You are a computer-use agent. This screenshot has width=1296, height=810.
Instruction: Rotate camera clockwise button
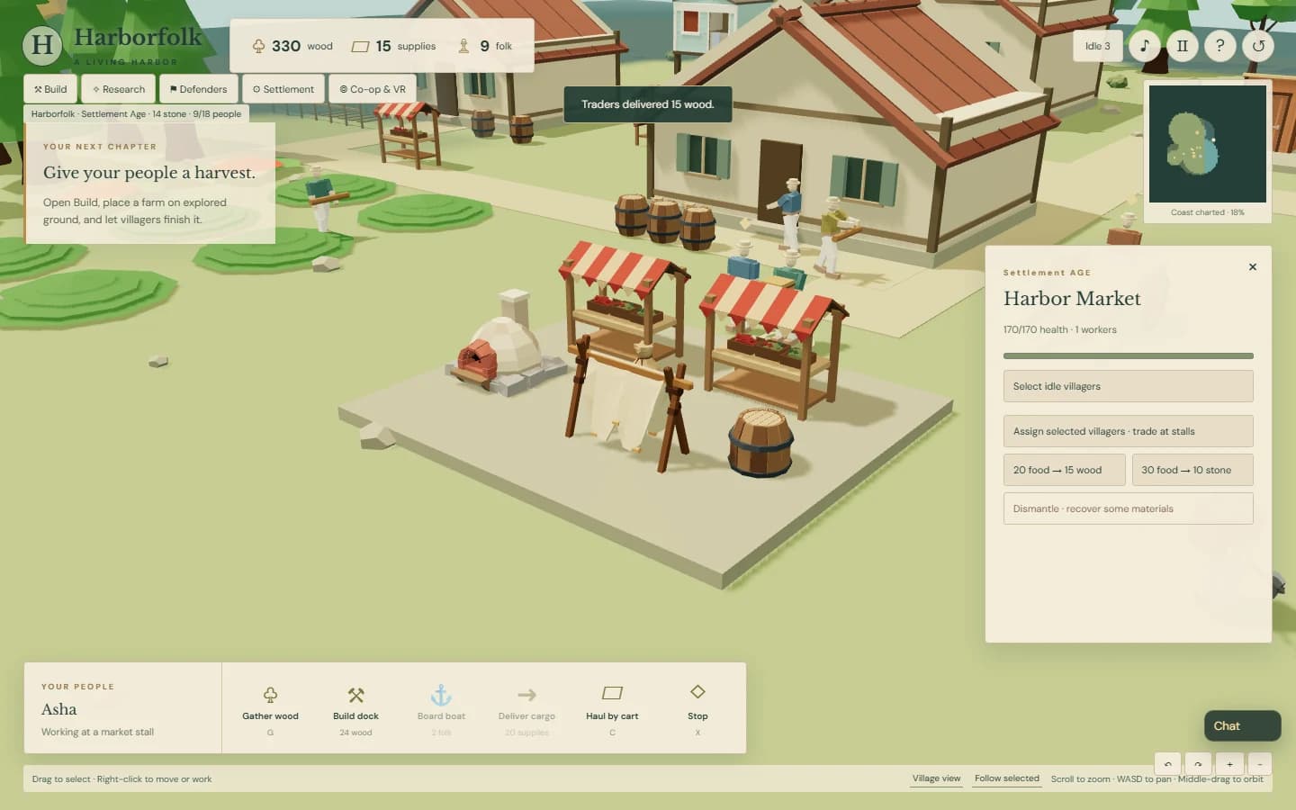click(x=1198, y=763)
